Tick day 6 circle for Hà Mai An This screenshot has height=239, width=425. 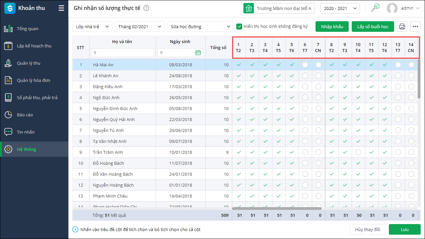(305, 65)
